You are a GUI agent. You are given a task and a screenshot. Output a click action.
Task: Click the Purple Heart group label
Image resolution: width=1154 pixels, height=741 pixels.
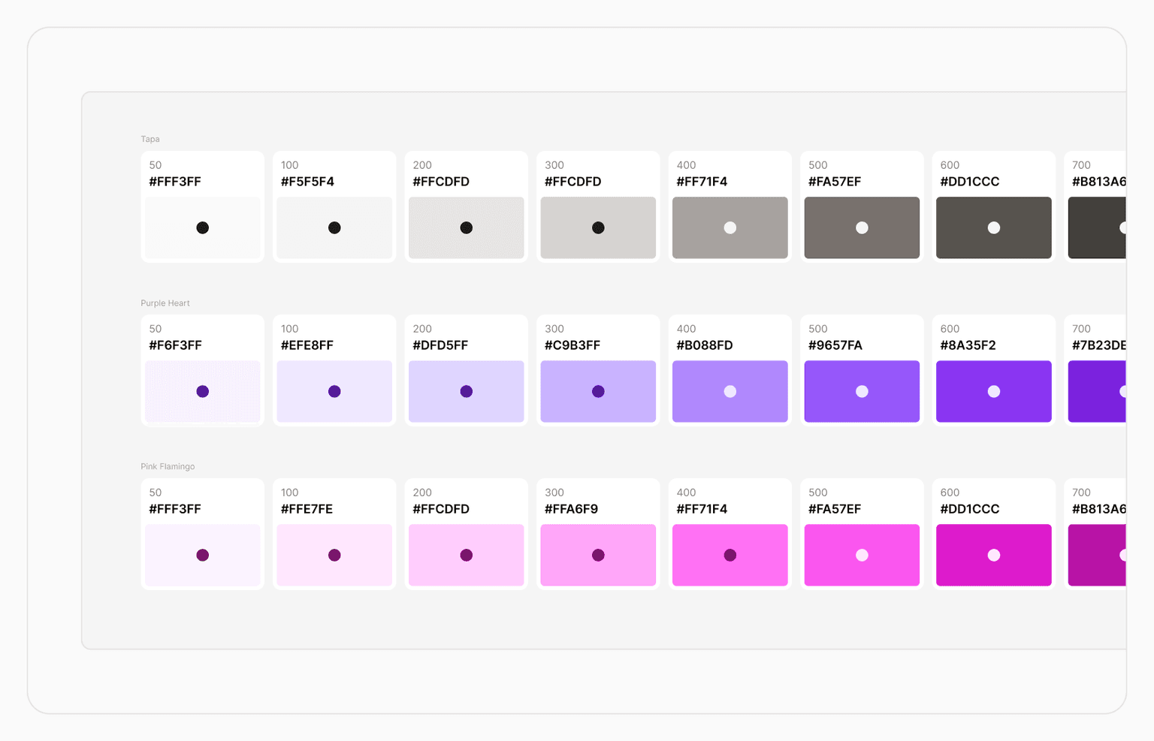(x=165, y=303)
